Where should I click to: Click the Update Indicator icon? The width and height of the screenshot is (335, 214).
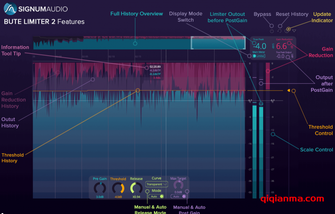[287, 30]
